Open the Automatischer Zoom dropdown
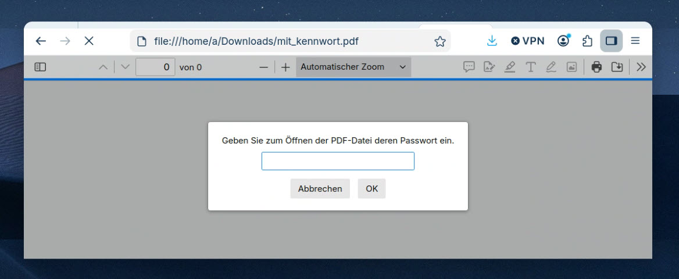 pyautogui.click(x=353, y=67)
